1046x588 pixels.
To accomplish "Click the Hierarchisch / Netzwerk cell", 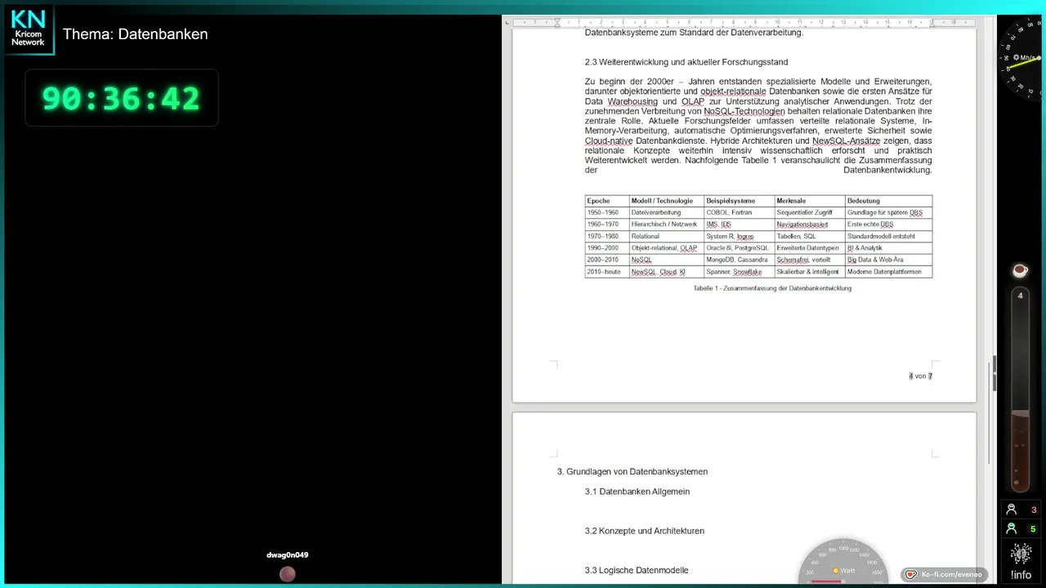I will [667, 225].
